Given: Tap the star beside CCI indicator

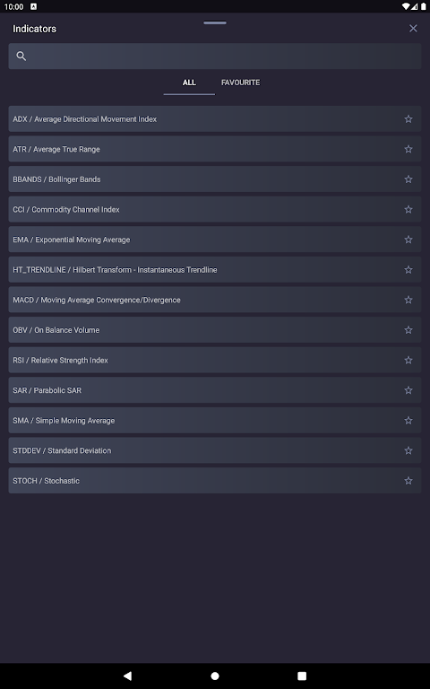Looking at the screenshot, I should coord(408,209).
